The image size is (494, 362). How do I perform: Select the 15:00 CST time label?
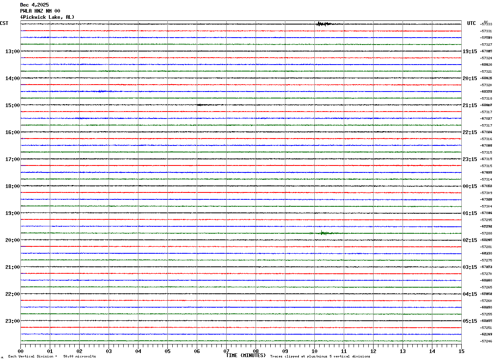[x=12, y=105]
